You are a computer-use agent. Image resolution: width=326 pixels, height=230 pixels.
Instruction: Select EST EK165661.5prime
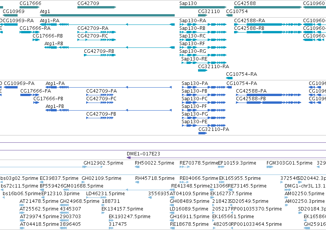tap(233, 217)
